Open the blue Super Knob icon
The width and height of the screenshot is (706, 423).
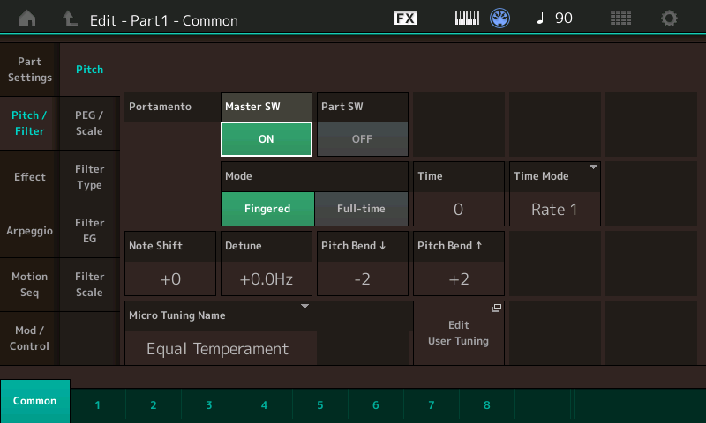pyautogui.click(x=501, y=19)
